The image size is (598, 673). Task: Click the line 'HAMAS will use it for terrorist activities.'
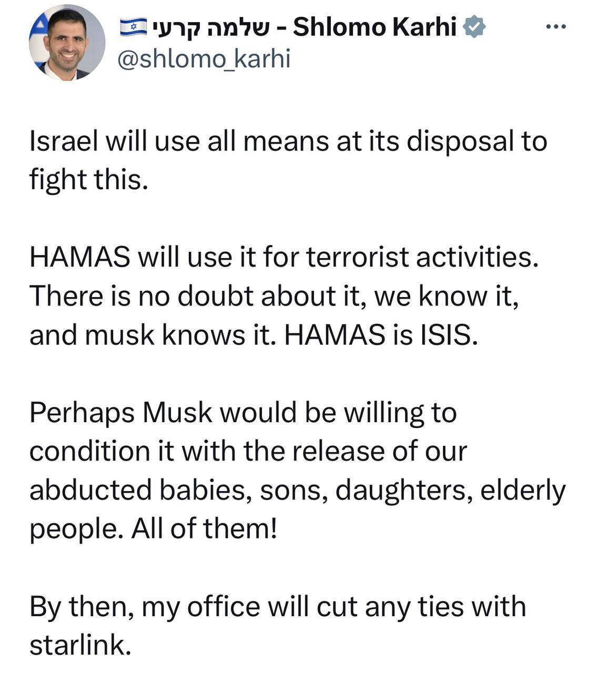(284, 258)
